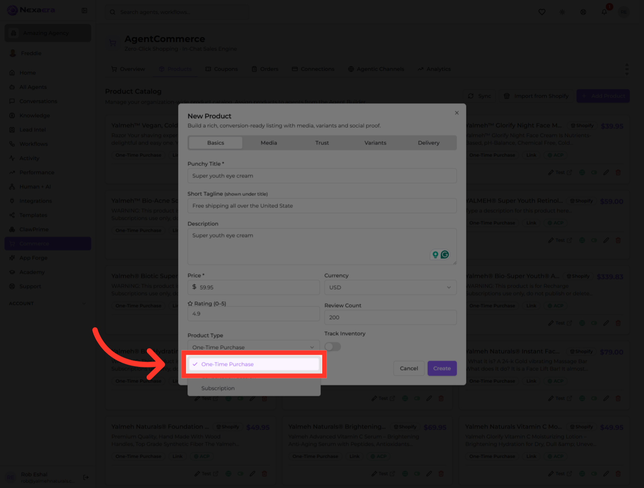
Task: Click the Add Product button
Action: tap(603, 96)
